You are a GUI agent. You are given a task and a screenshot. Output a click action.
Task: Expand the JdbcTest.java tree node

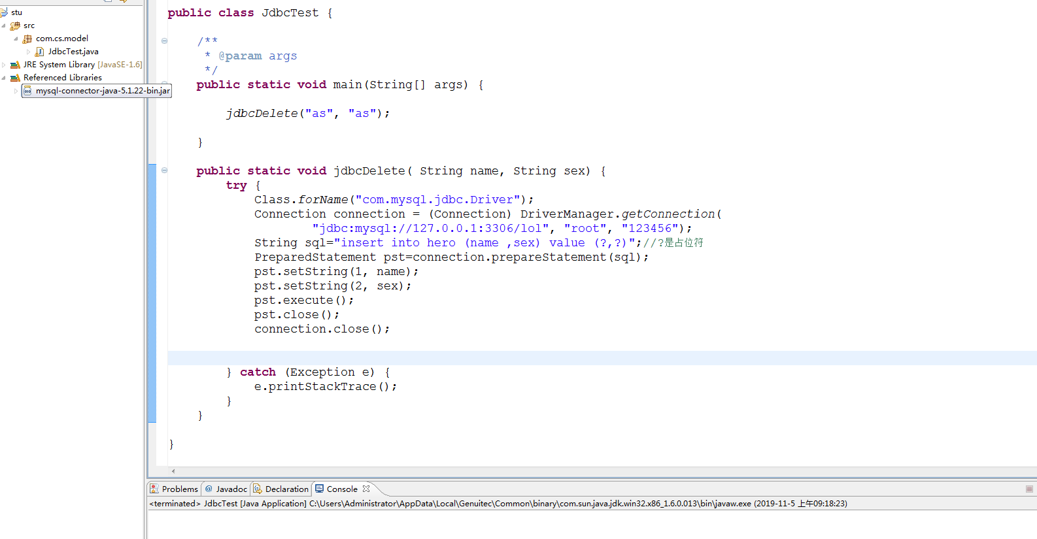pyautogui.click(x=28, y=52)
